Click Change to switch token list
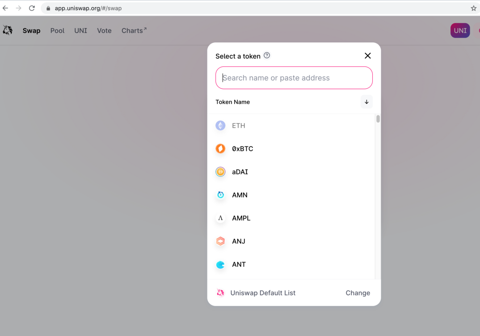Viewport: 480px width, 336px height. 358,293
